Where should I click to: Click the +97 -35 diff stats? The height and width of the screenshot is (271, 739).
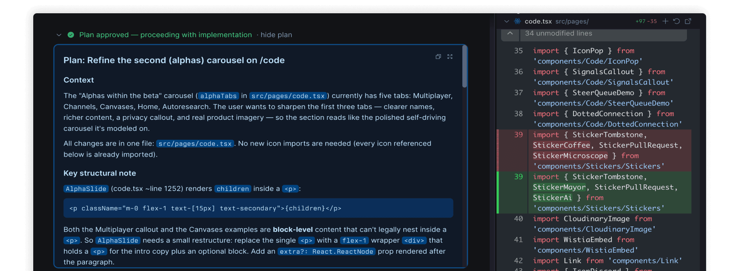[x=646, y=21]
